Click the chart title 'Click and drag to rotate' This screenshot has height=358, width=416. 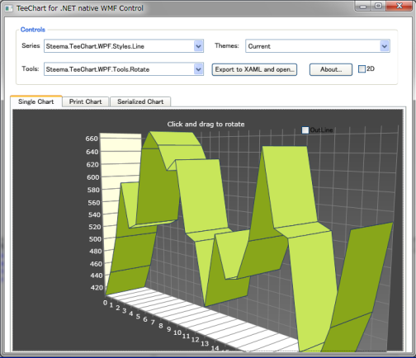206,125
